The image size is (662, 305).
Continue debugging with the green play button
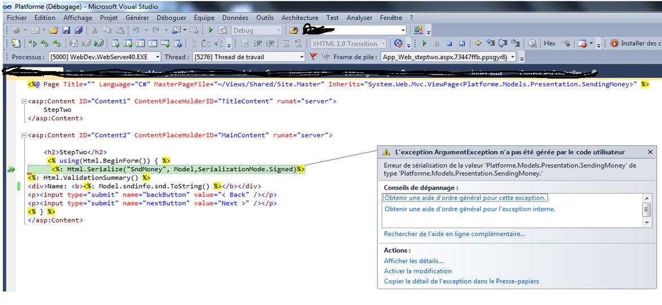425,43
